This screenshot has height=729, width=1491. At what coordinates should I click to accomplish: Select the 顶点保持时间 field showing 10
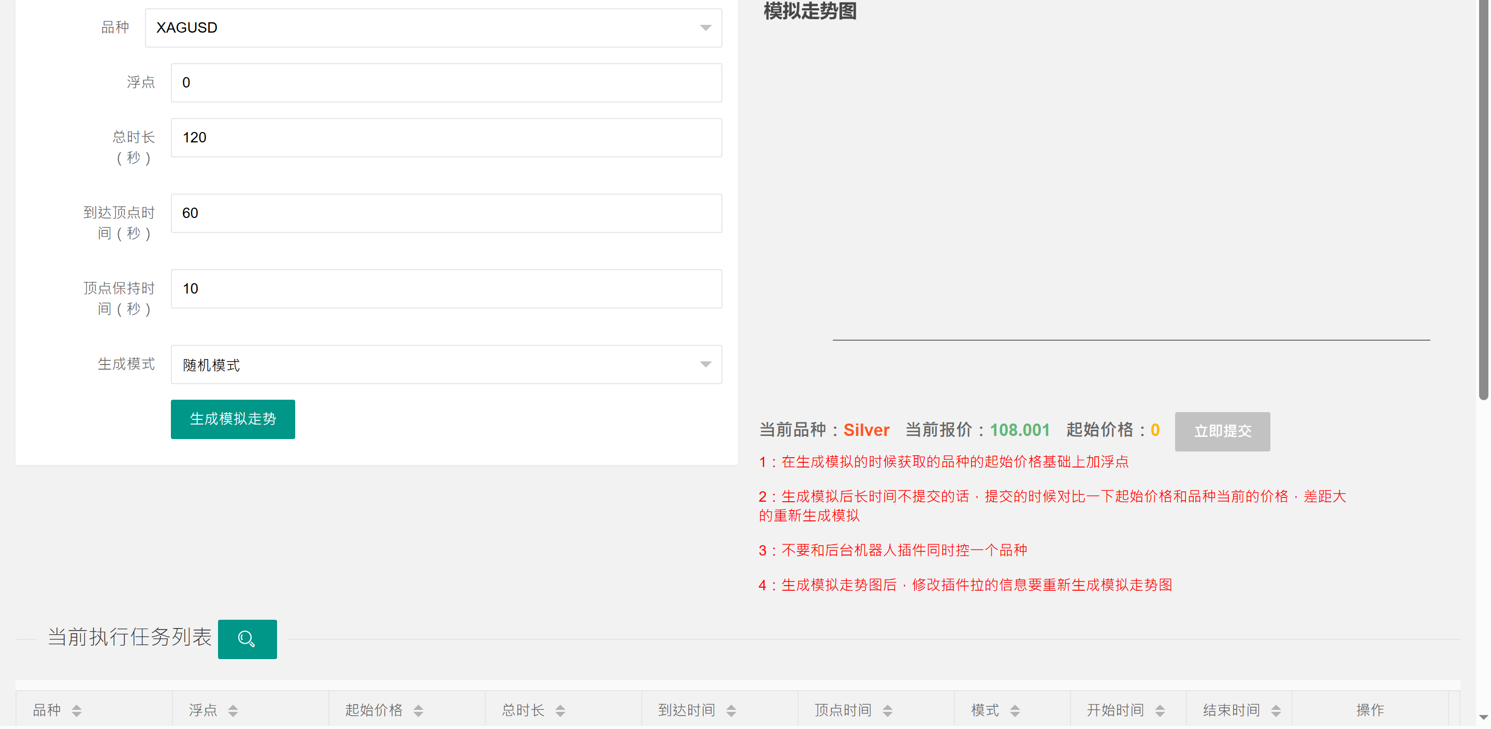pyautogui.click(x=446, y=289)
